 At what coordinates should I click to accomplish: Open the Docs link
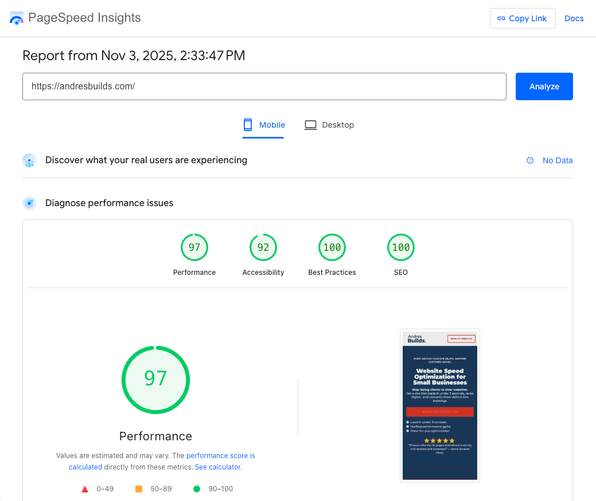[x=574, y=18]
